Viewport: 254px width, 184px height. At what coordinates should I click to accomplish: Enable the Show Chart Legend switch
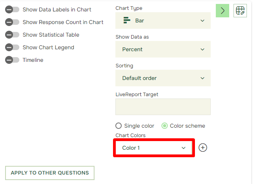tap(12, 47)
